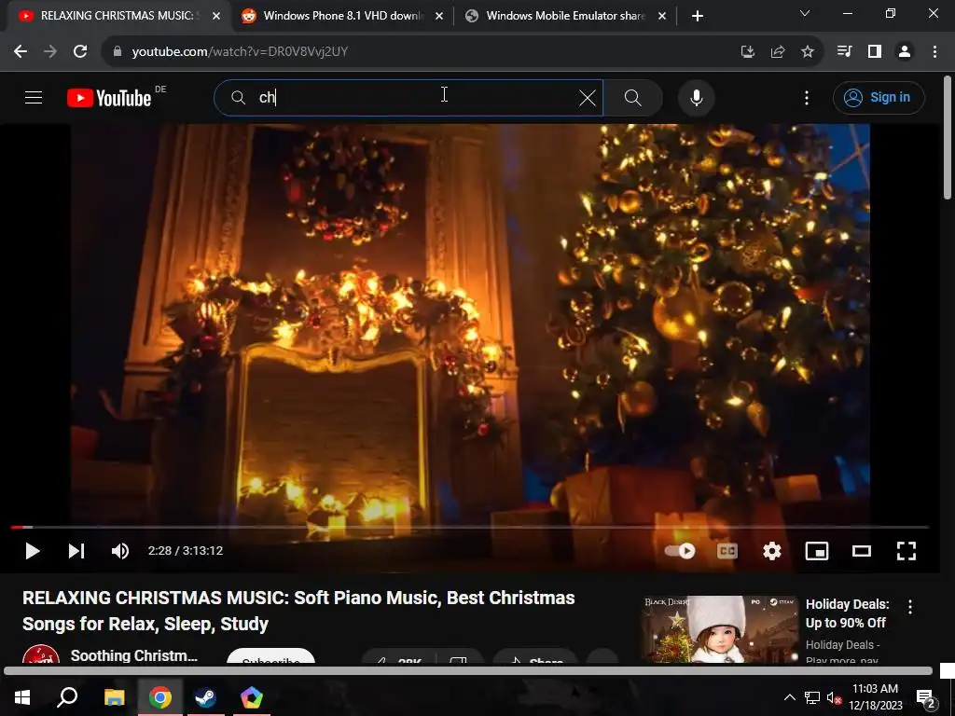Switch to the RELAXING CHRISTMAS MUSIC tab
The image size is (955, 716).
click(x=116, y=16)
